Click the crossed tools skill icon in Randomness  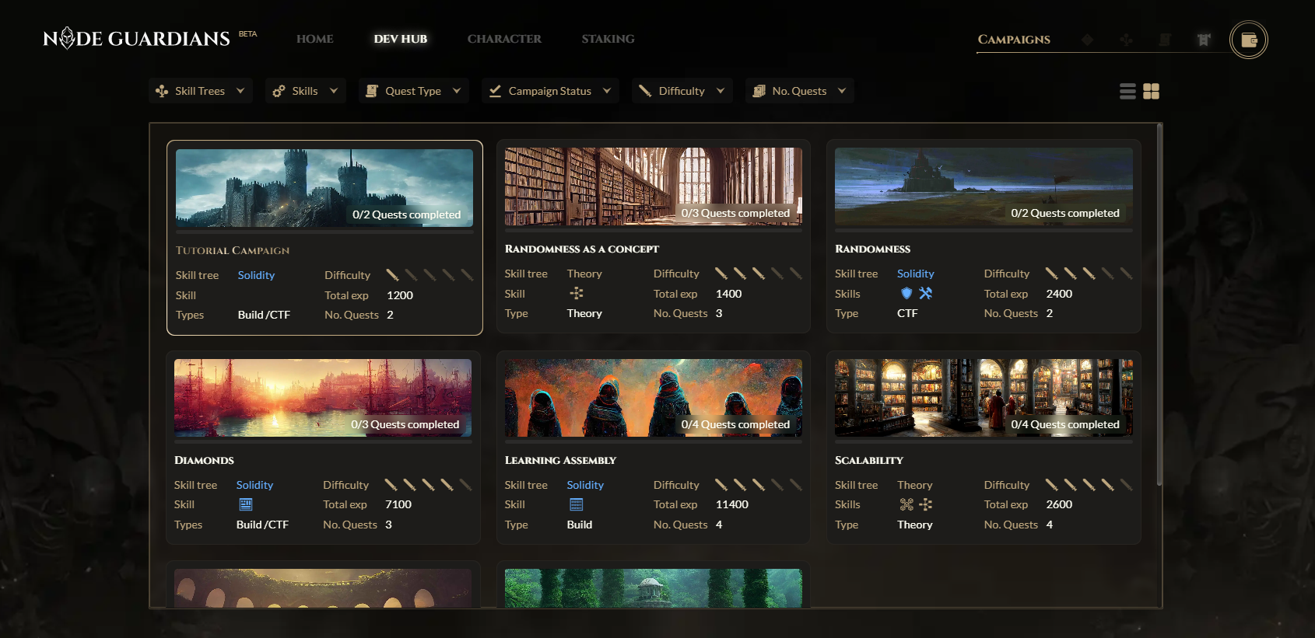point(925,293)
